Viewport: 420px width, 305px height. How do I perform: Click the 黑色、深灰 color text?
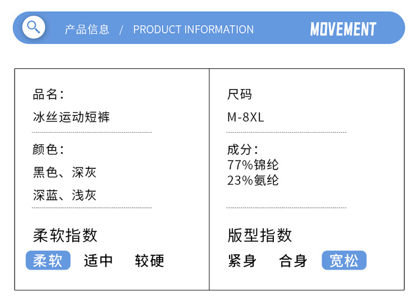(x=64, y=172)
